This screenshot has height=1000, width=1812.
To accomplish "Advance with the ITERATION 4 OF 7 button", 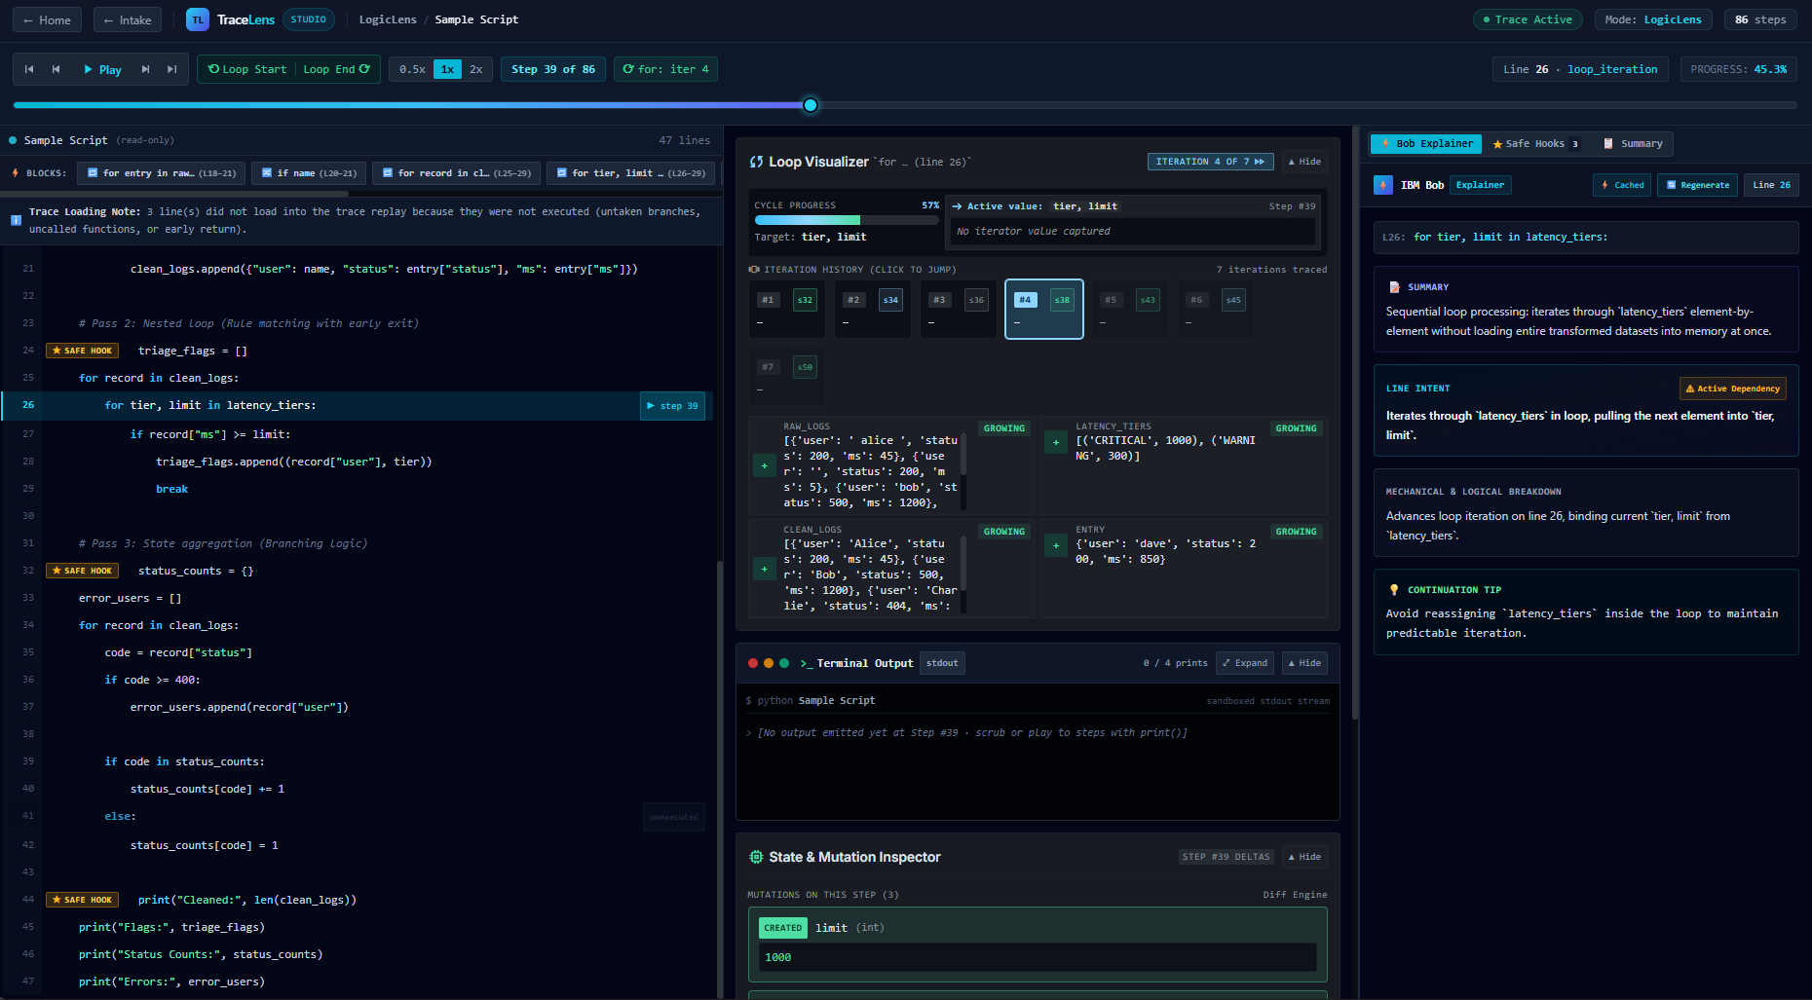I will point(1210,162).
